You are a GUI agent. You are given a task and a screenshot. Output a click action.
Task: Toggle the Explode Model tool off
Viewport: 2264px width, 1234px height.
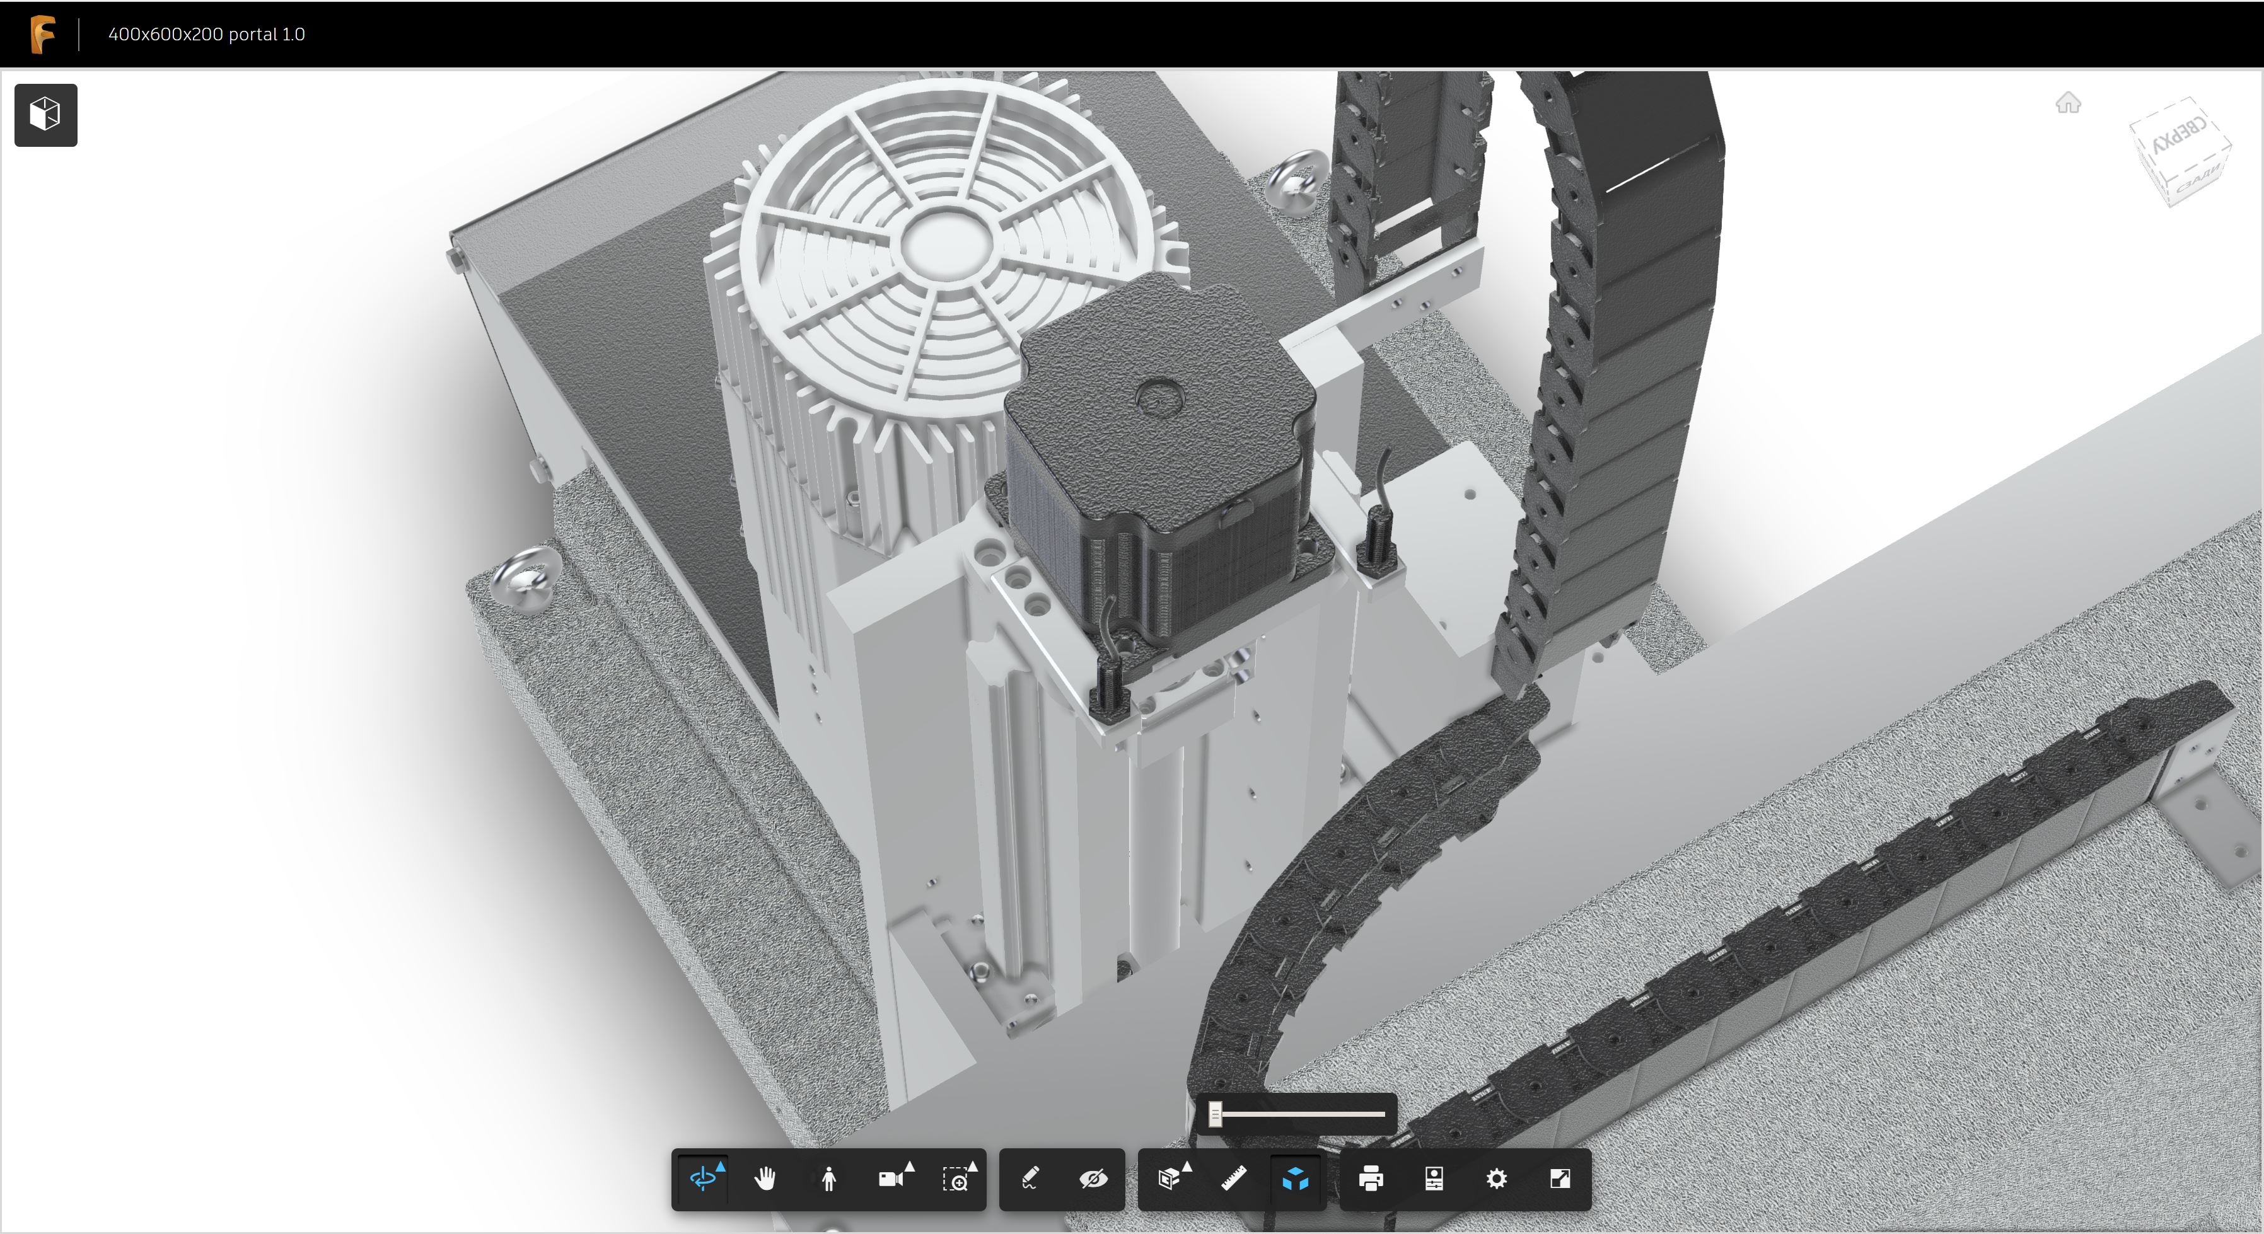(x=1296, y=1179)
